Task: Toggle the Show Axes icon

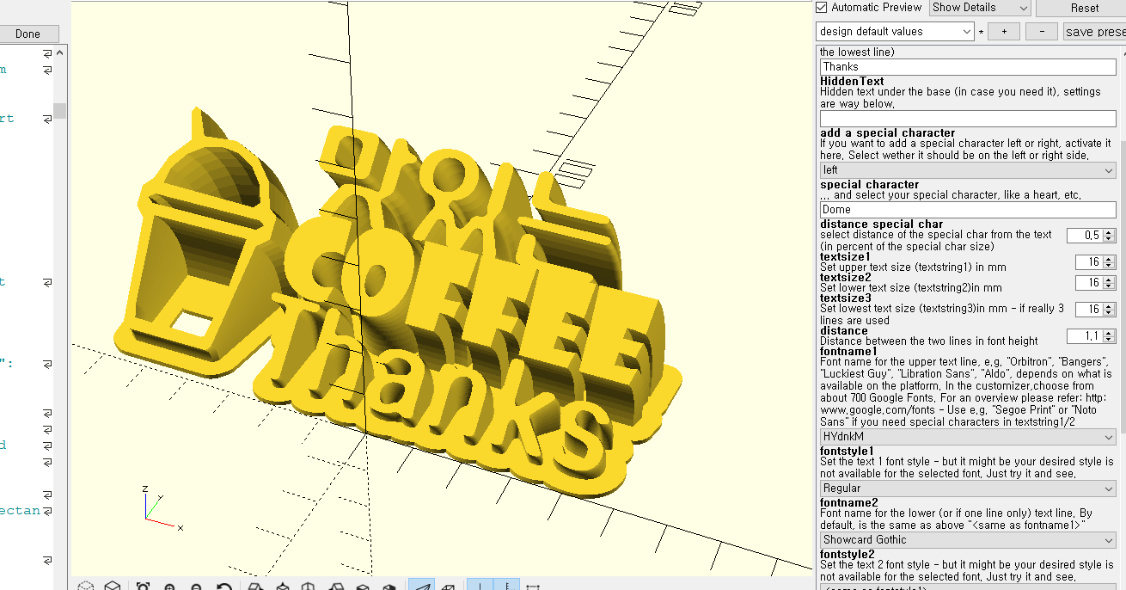Action: [x=480, y=585]
